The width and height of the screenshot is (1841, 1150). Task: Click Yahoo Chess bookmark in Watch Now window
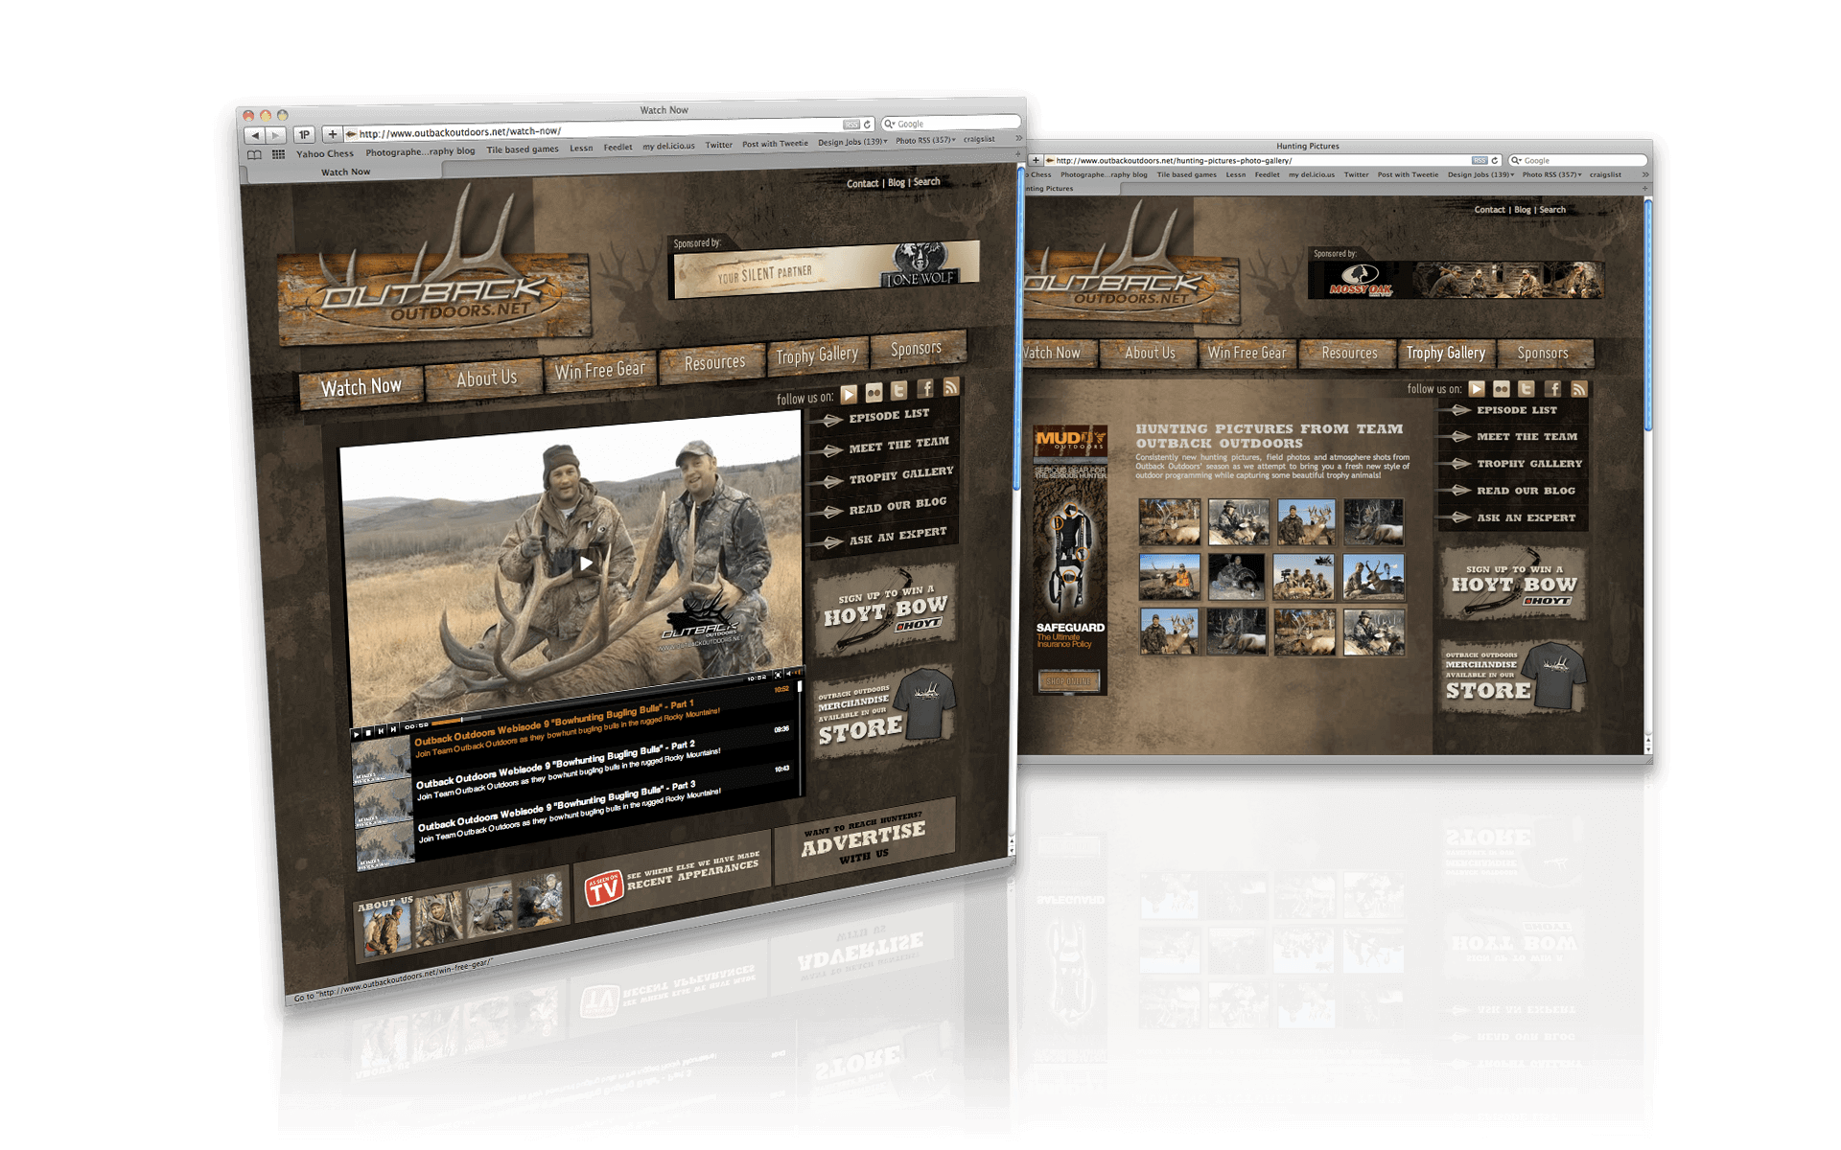[x=325, y=153]
